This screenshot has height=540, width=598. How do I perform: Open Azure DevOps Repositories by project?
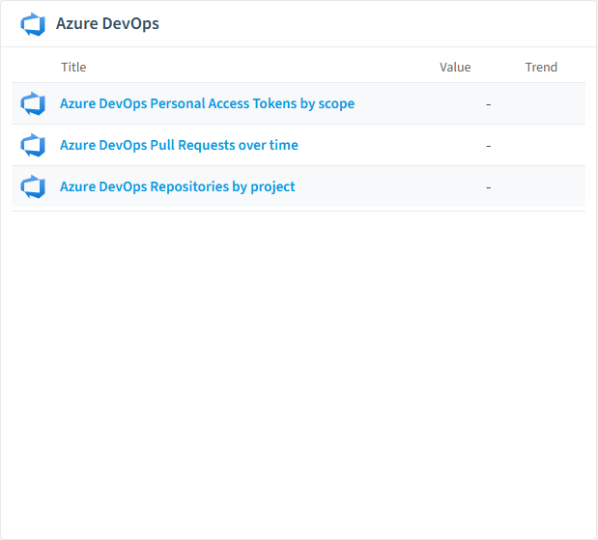coord(178,186)
